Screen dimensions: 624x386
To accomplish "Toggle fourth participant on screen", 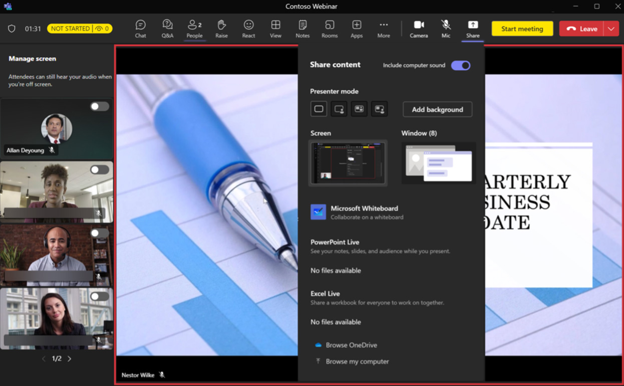I will pos(100,296).
